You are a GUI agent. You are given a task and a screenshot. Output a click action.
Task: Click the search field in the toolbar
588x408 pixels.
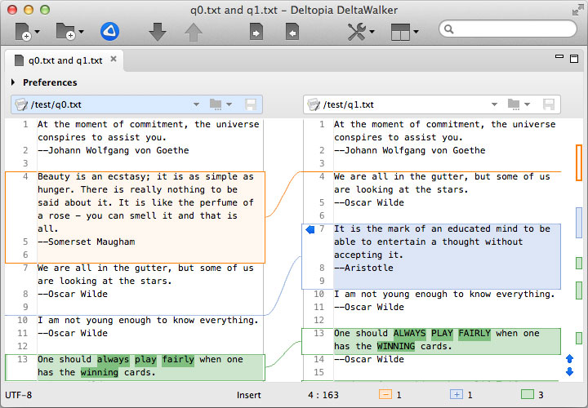pos(506,29)
